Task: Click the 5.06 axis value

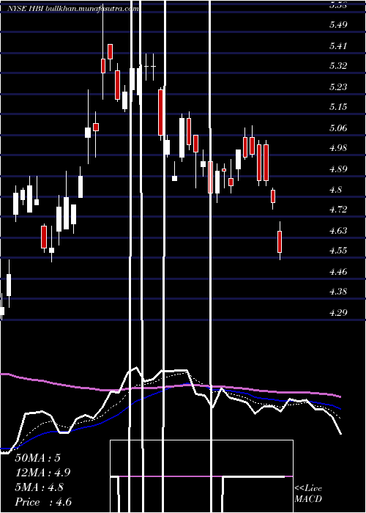Action: tap(338, 128)
